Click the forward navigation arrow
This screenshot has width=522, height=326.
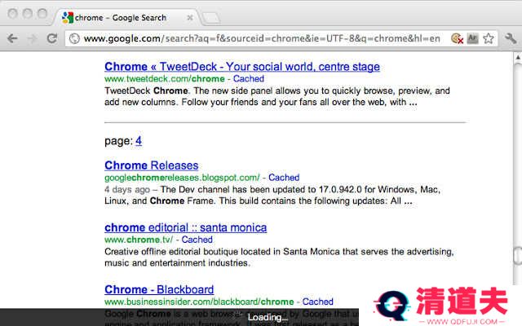click(x=32, y=38)
